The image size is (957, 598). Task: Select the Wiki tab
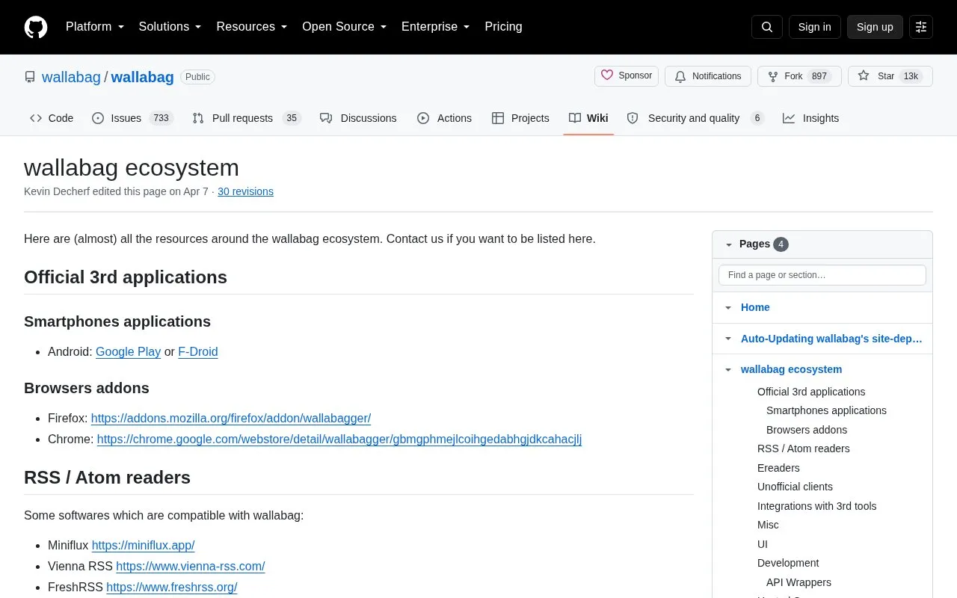coord(588,118)
